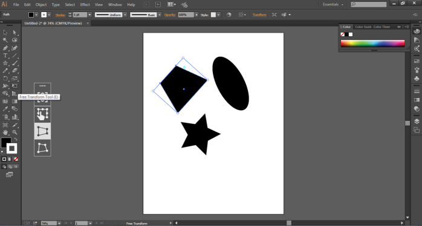Open the Object menu
This screenshot has width=422, height=226.
(x=41, y=5)
